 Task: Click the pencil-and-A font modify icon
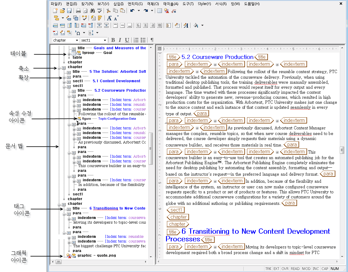coord(186,25)
